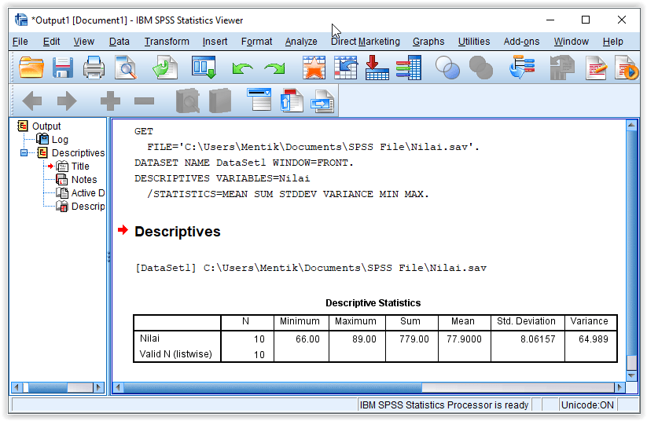Select Notes item in outline
The width and height of the screenshot is (647, 421).
84,180
